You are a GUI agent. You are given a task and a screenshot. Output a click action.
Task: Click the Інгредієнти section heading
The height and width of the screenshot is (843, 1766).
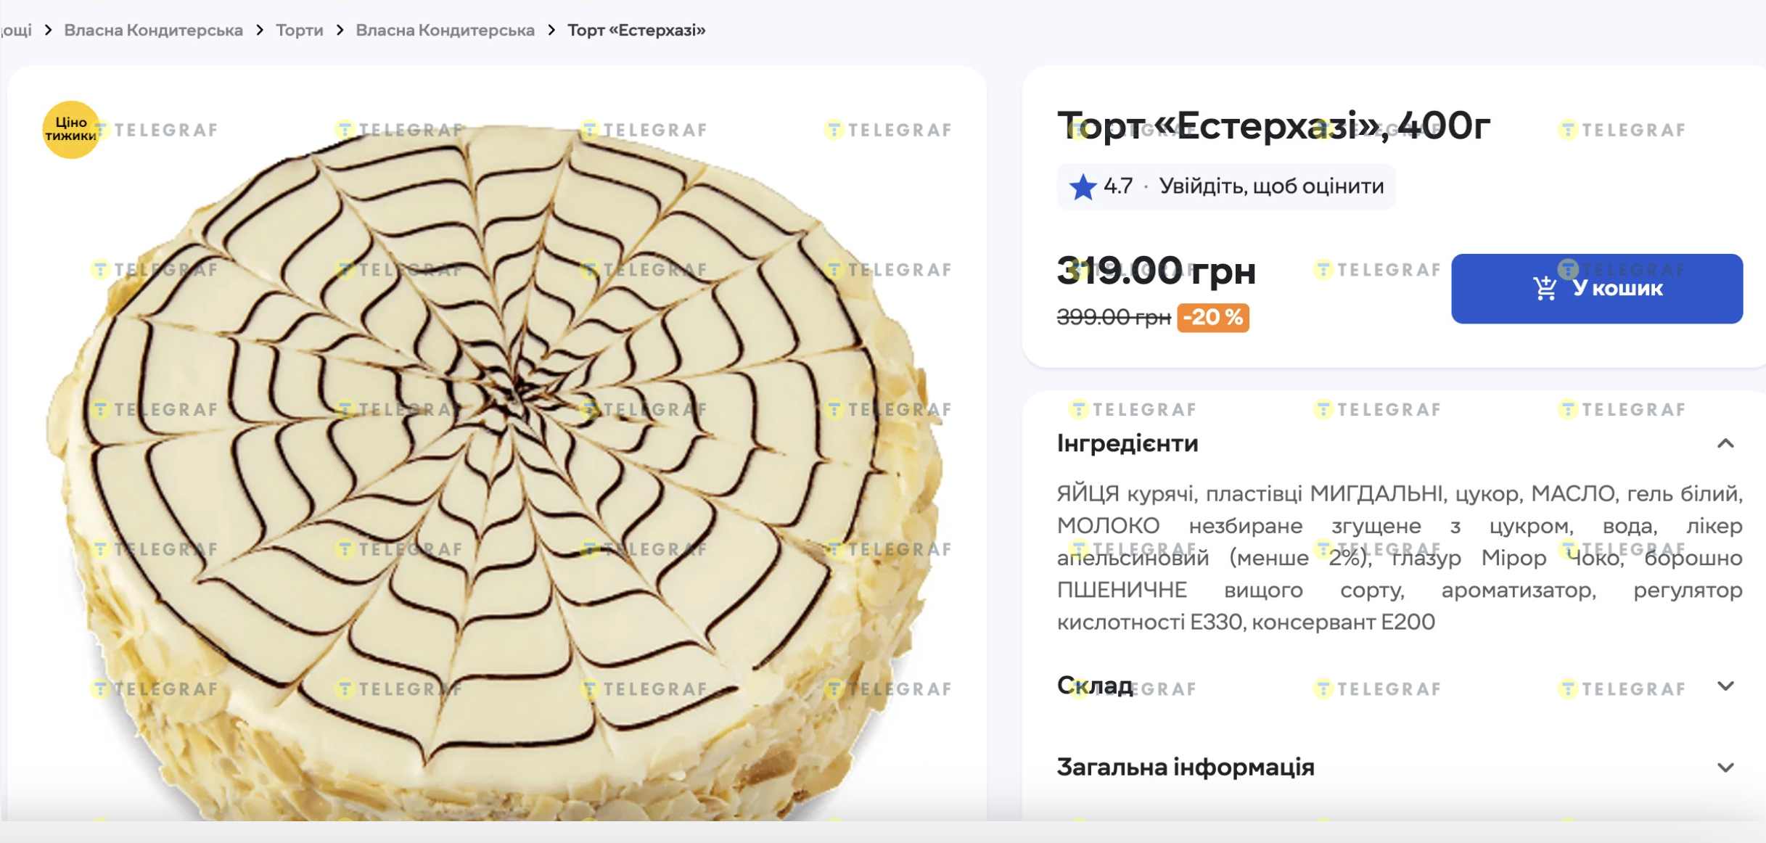tap(1127, 443)
